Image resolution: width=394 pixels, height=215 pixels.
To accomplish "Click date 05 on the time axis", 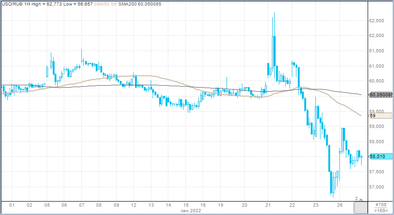I will click(x=46, y=205).
